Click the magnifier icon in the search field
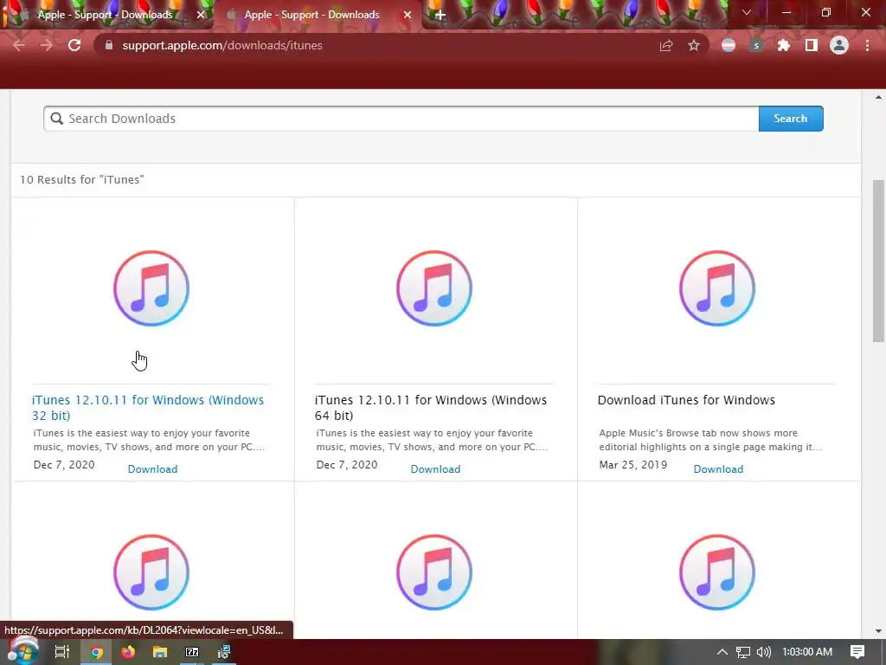This screenshot has width=886, height=665. 56,119
